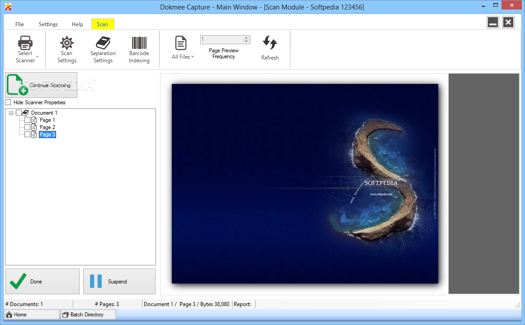This screenshot has width=525, height=325.
Task: Go to Home in bottom bar
Action: [32, 314]
